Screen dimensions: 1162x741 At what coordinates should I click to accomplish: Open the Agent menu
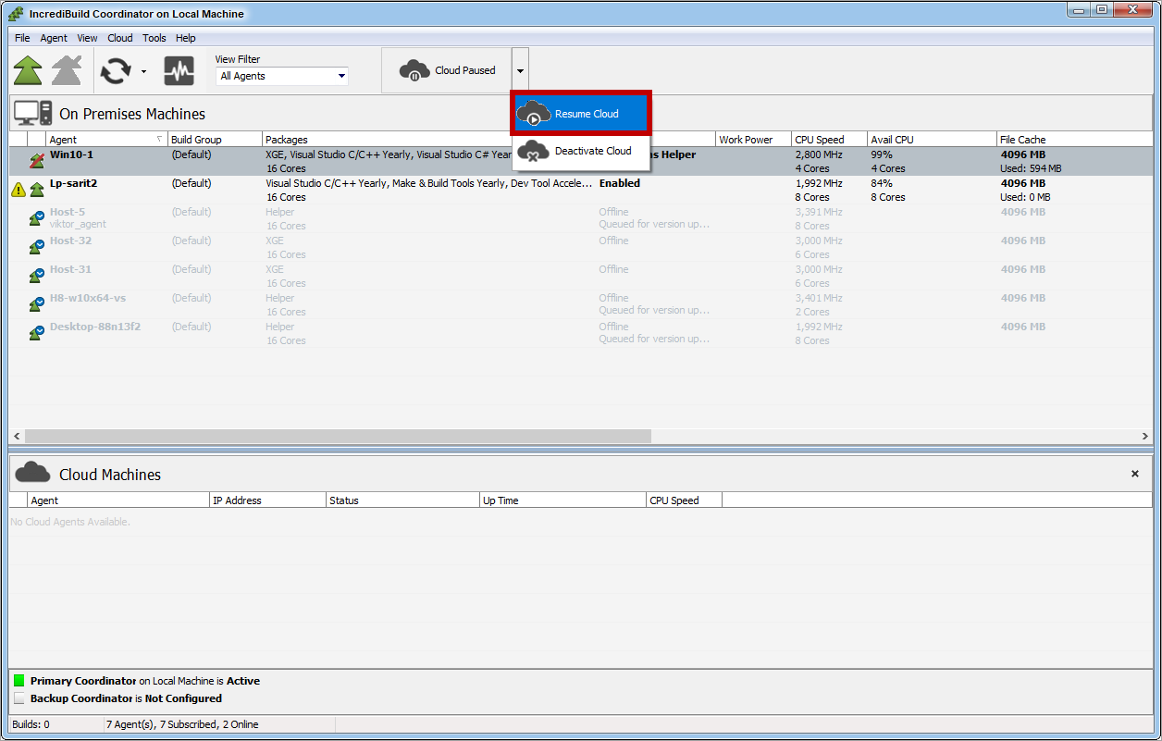[54, 38]
